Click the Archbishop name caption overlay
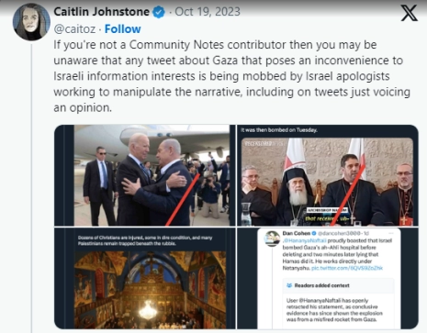 click(x=327, y=210)
